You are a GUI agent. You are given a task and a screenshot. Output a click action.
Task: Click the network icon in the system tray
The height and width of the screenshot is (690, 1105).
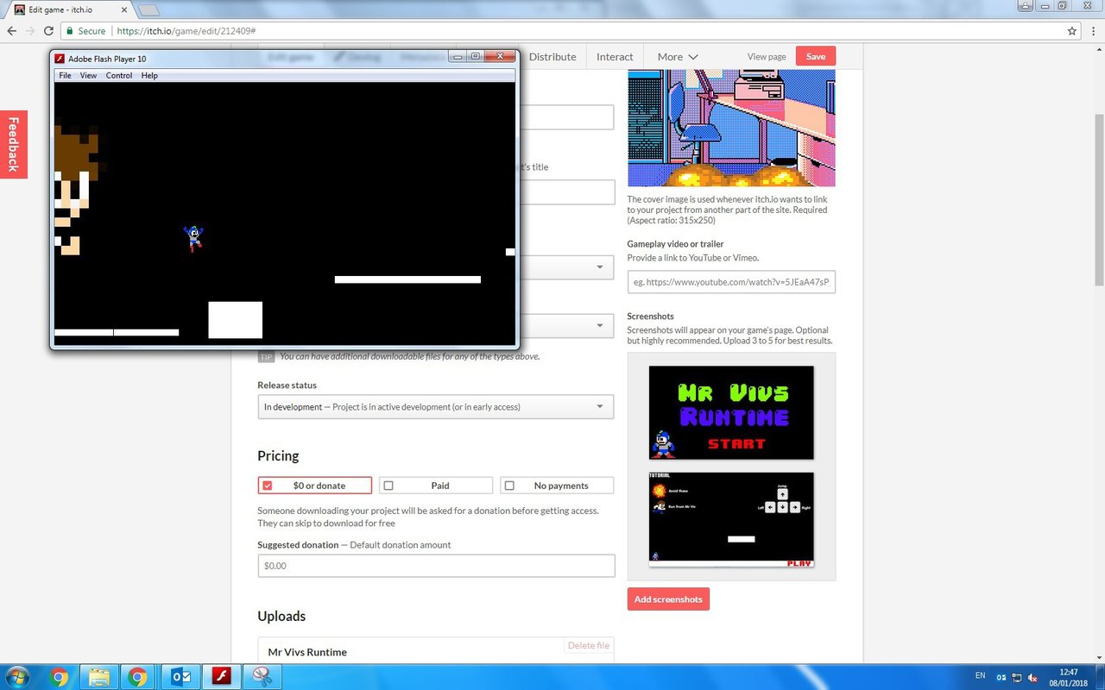point(1016,677)
